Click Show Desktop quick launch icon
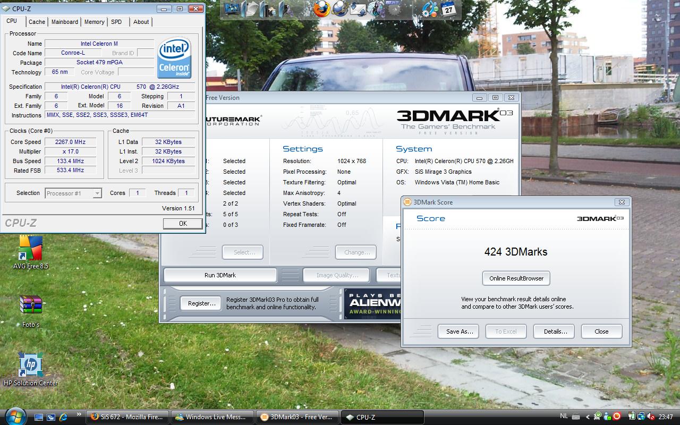The image size is (680, 425). coord(39,417)
